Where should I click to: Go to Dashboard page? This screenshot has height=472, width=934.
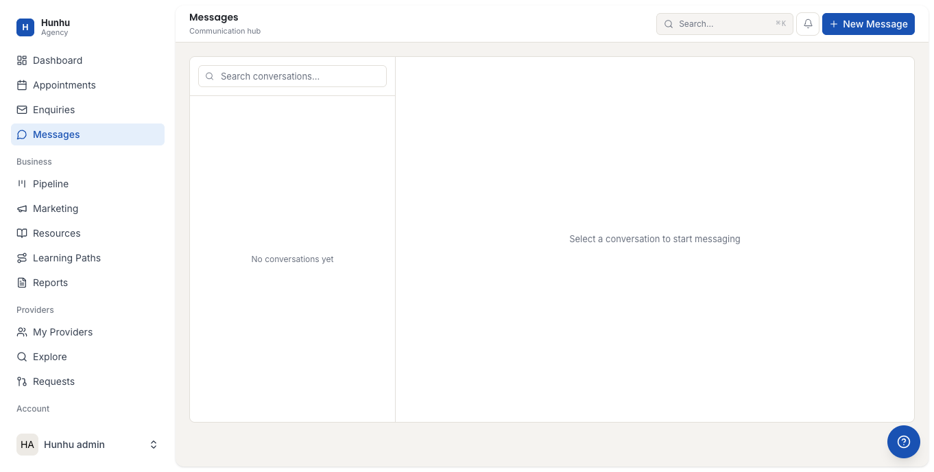(x=88, y=60)
